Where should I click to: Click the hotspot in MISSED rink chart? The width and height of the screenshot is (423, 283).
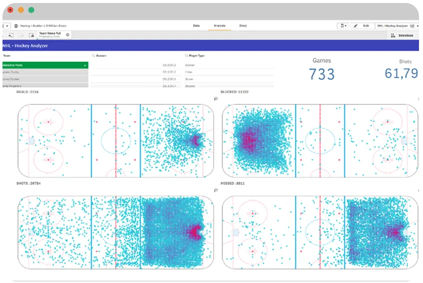[396, 232]
